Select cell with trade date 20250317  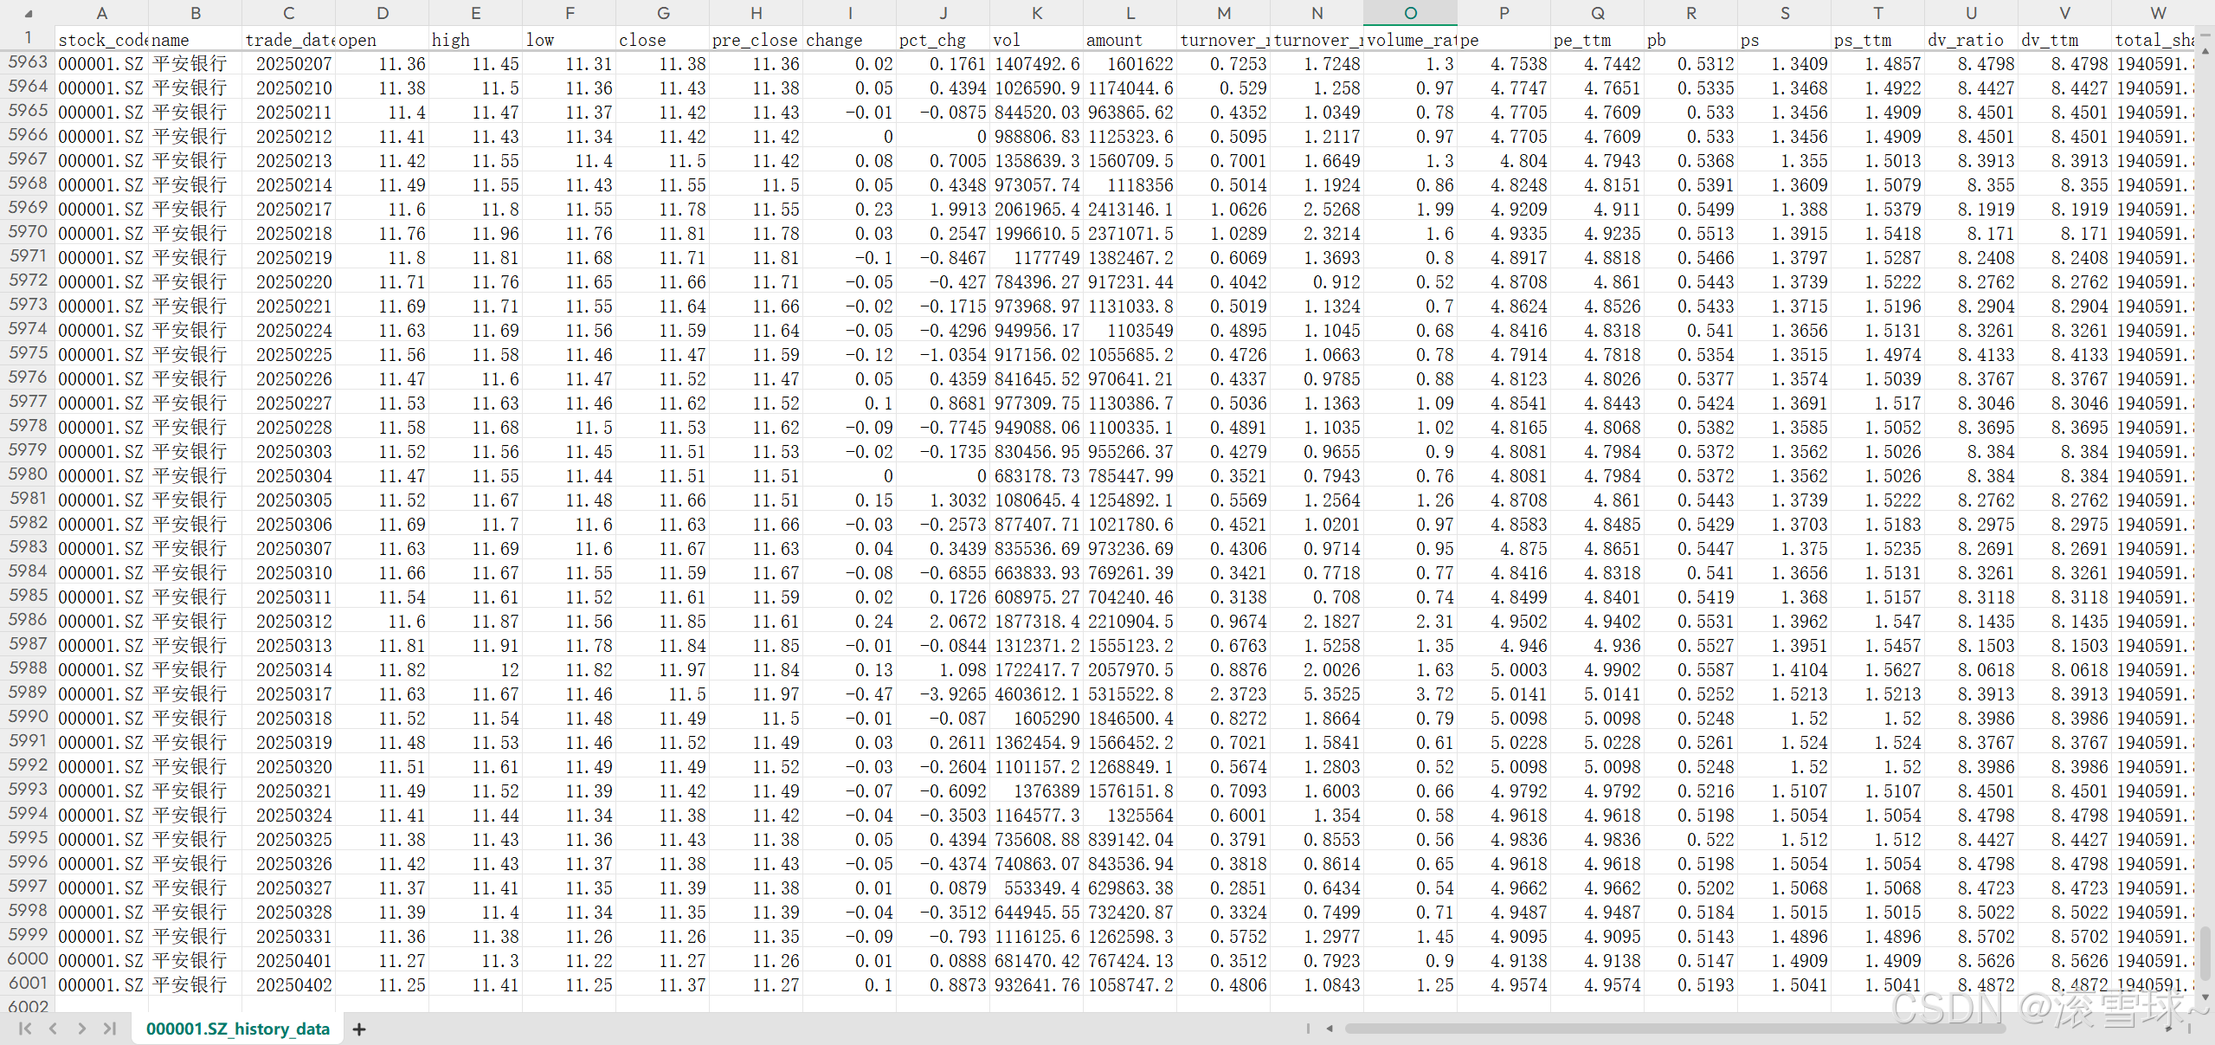(288, 694)
